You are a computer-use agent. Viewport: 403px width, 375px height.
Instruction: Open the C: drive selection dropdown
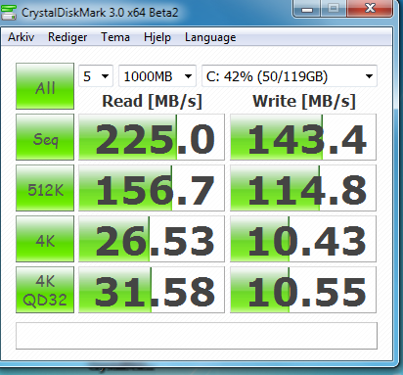click(x=290, y=76)
